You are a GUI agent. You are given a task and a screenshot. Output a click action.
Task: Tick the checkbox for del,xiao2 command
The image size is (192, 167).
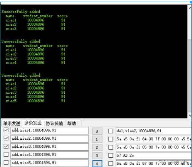coord(111,131)
